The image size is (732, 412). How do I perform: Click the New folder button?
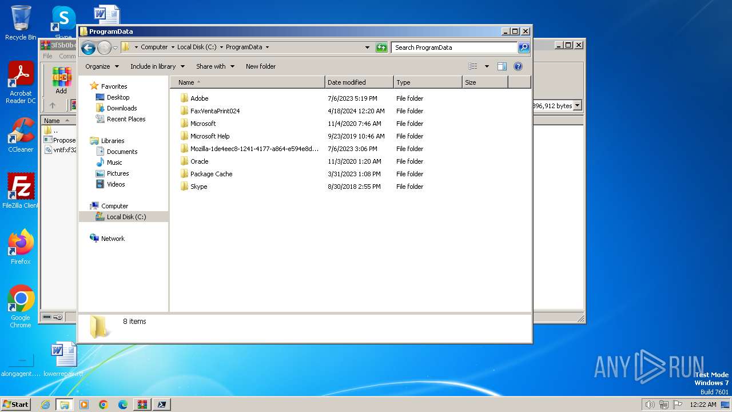point(261,66)
